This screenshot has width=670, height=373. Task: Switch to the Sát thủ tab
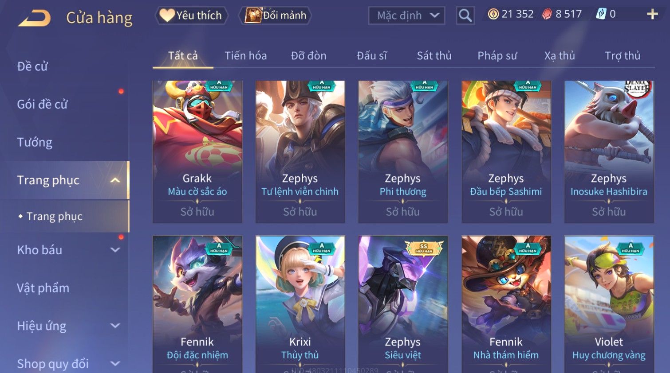pyautogui.click(x=434, y=56)
